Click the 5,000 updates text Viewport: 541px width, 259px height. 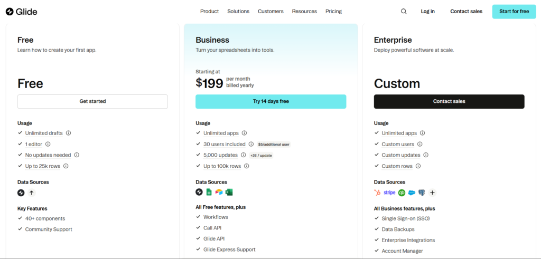220,155
